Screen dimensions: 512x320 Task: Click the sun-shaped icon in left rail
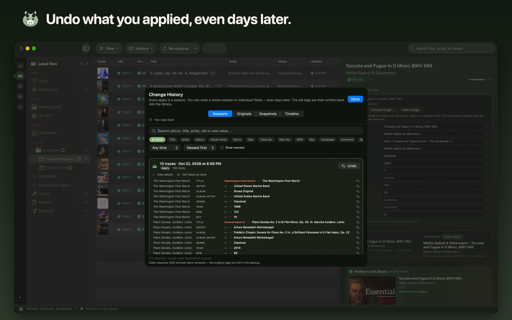[20, 107]
